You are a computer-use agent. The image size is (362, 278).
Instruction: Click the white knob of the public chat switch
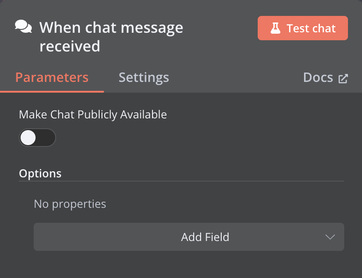29,138
